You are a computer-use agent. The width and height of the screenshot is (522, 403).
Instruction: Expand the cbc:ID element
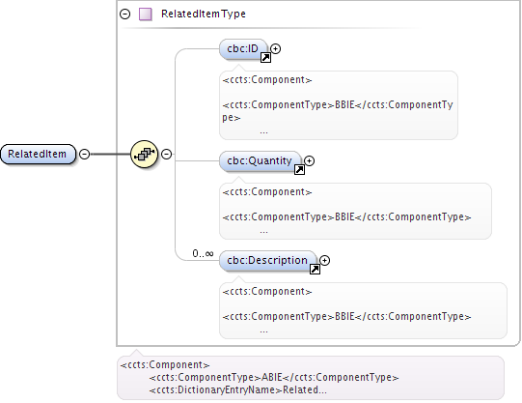click(275, 48)
